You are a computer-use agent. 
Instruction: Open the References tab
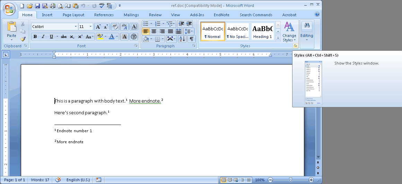(104, 15)
